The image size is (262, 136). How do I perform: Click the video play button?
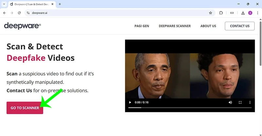tap(130, 102)
